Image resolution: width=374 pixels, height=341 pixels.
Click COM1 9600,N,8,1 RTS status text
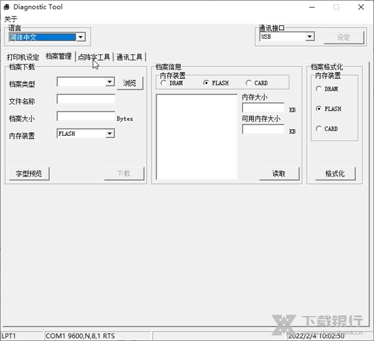80,336
